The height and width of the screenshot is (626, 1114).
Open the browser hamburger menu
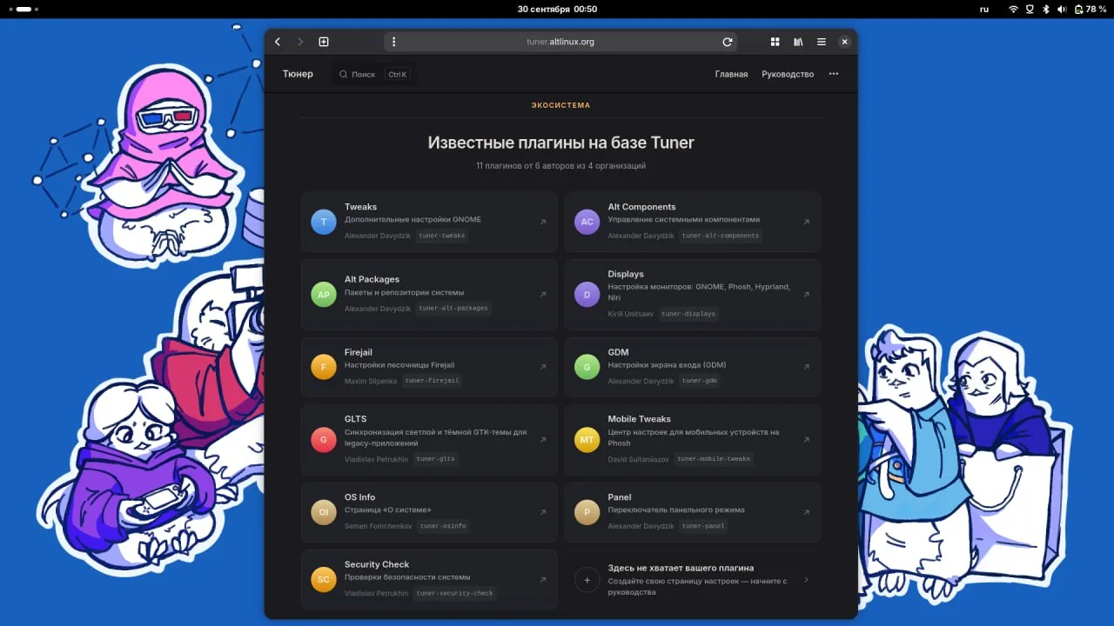click(x=822, y=42)
